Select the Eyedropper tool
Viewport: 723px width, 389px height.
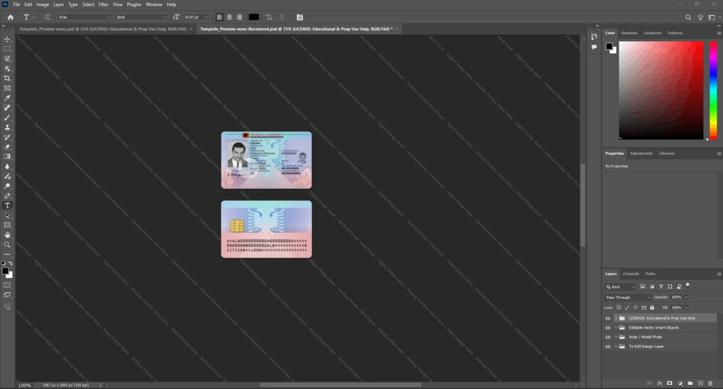coord(8,98)
